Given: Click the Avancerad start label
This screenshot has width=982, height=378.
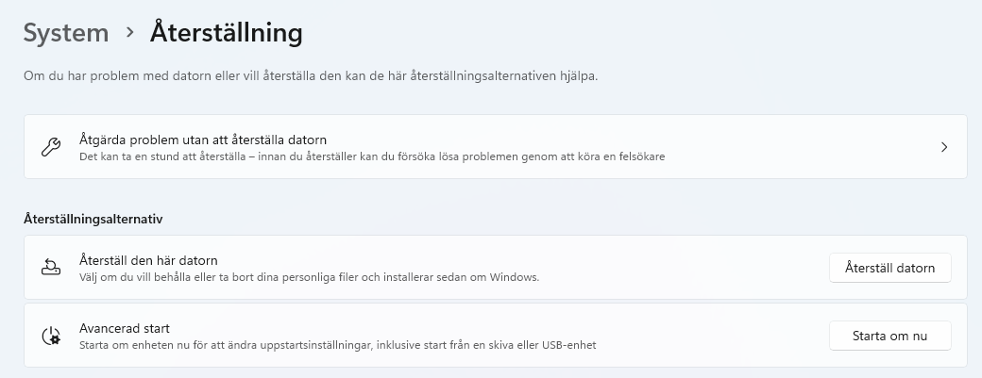Looking at the screenshot, I should pos(125,328).
